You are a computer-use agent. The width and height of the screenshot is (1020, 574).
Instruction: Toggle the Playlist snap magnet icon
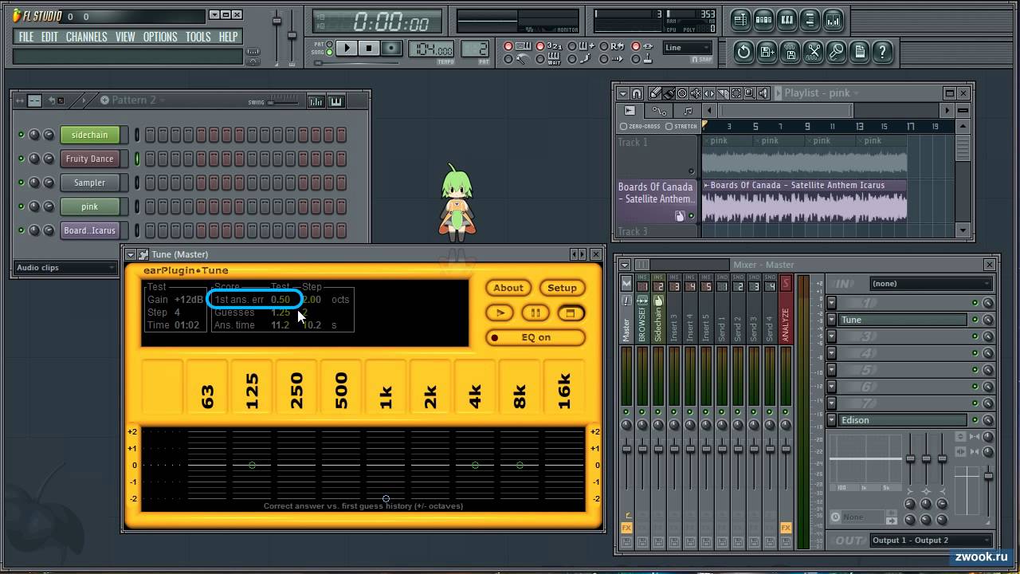pyautogui.click(x=636, y=93)
